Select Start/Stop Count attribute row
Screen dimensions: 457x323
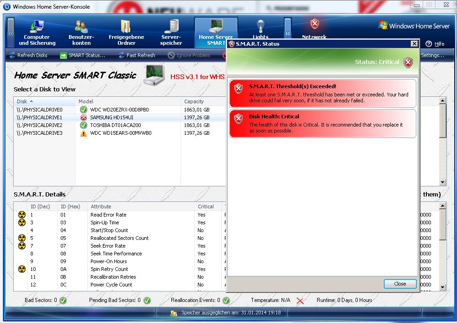(120, 230)
